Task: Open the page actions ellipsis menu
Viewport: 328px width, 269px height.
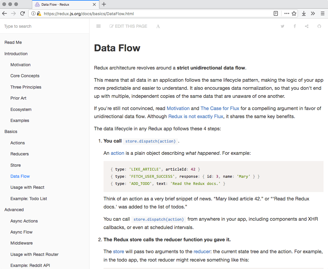Action: click(286, 13)
